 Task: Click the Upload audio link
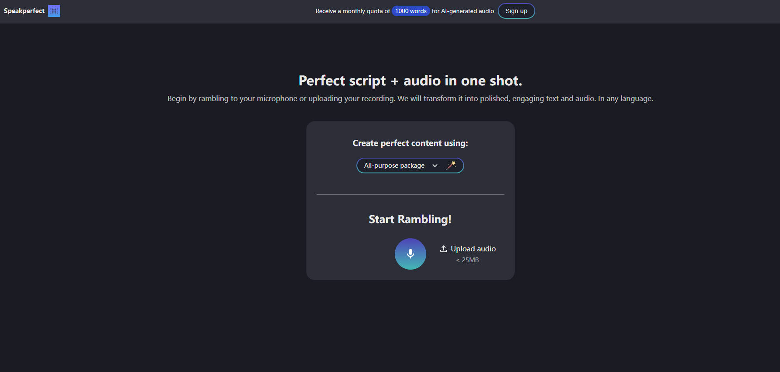(473, 249)
